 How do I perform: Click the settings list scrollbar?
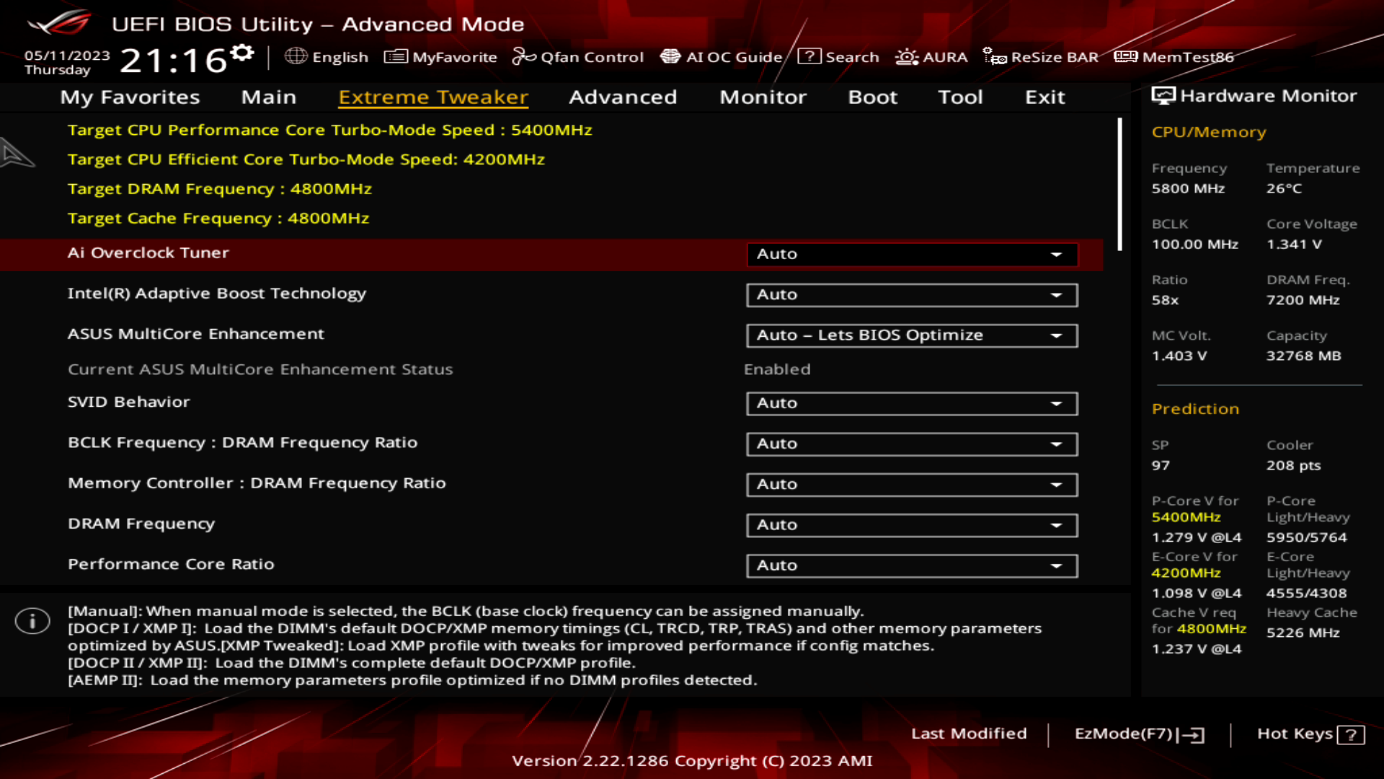click(1119, 185)
